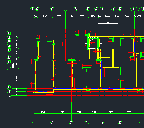Image resolution: width=144 pixels, height=128 pixels.
Task: Select top-row axis bubble 14
Action: pyautogui.click(x=138, y=9)
